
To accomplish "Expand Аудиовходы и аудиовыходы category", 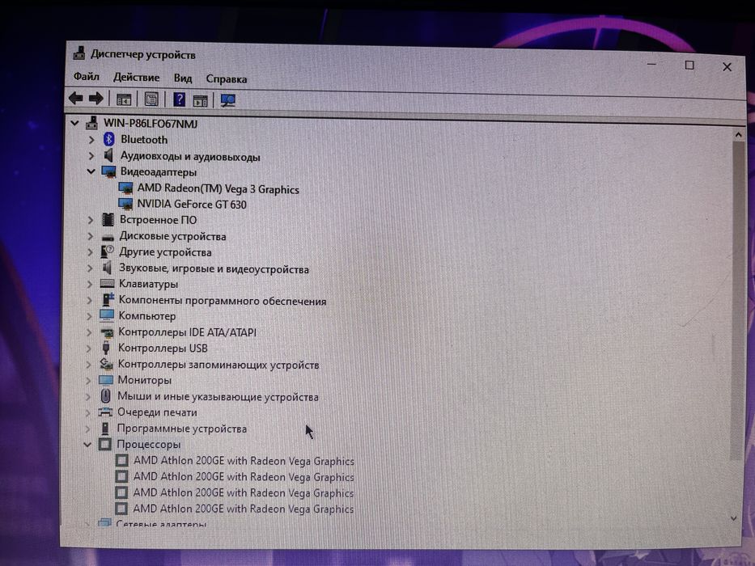I will [91, 155].
